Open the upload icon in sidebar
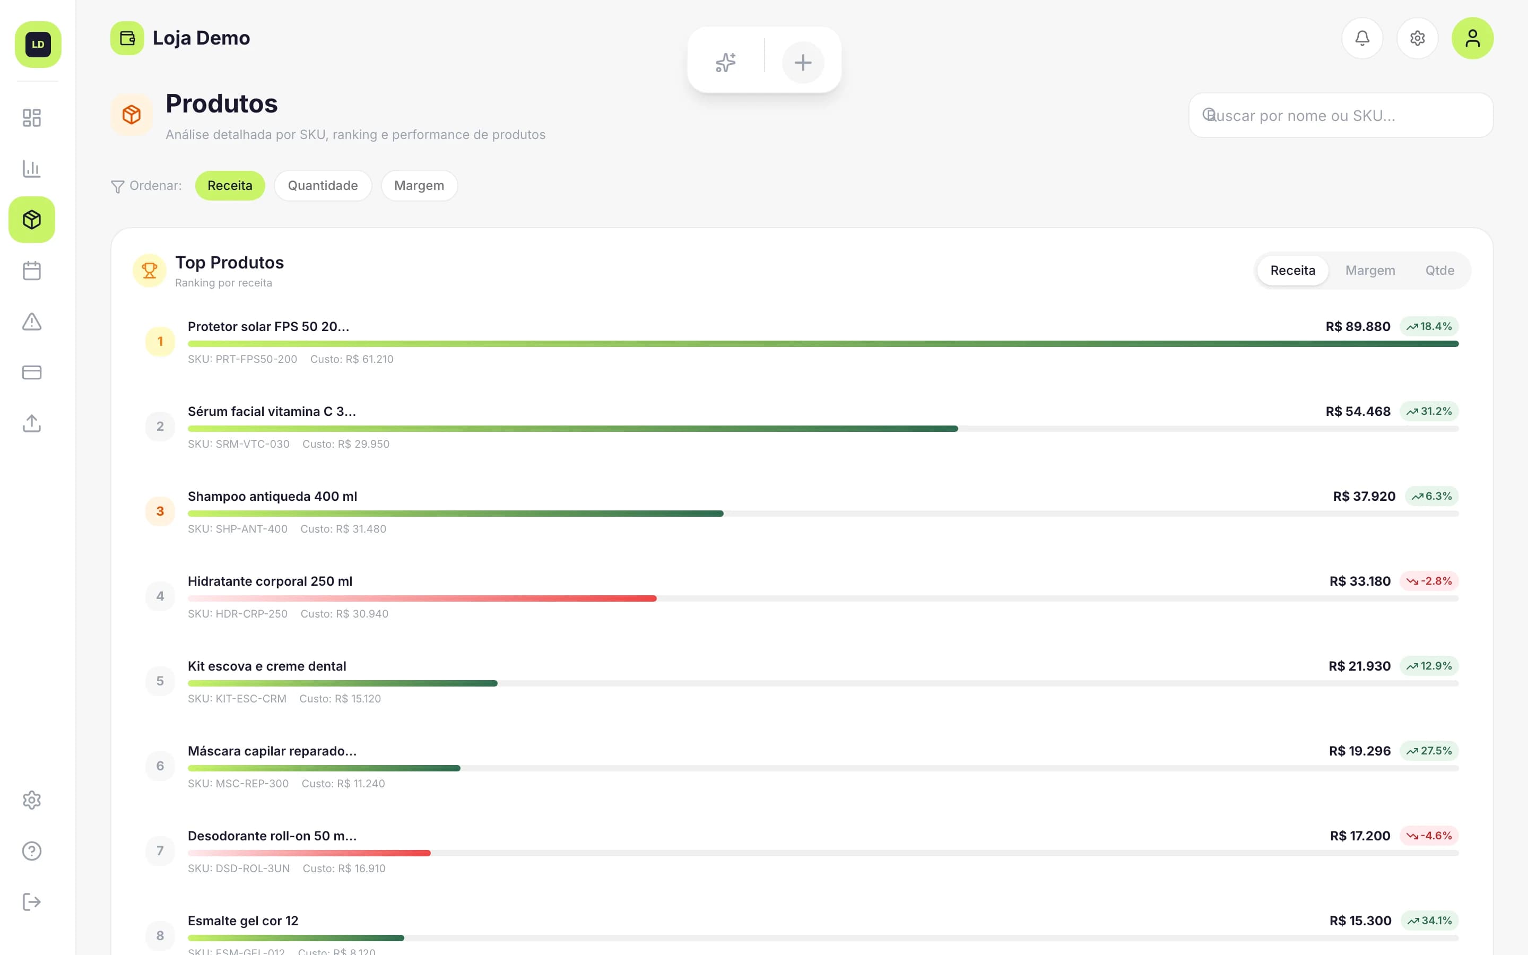The width and height of the screenshot is (1528, 955). tap(32, 423)
